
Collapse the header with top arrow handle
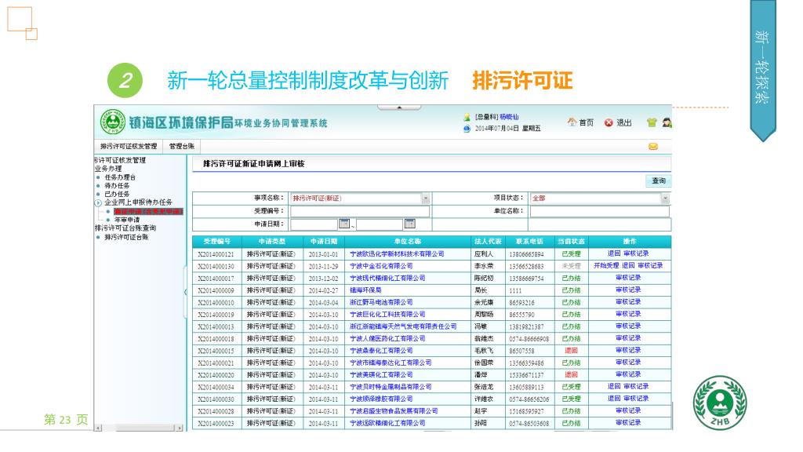pyautogui.click(x=399, y=108)
